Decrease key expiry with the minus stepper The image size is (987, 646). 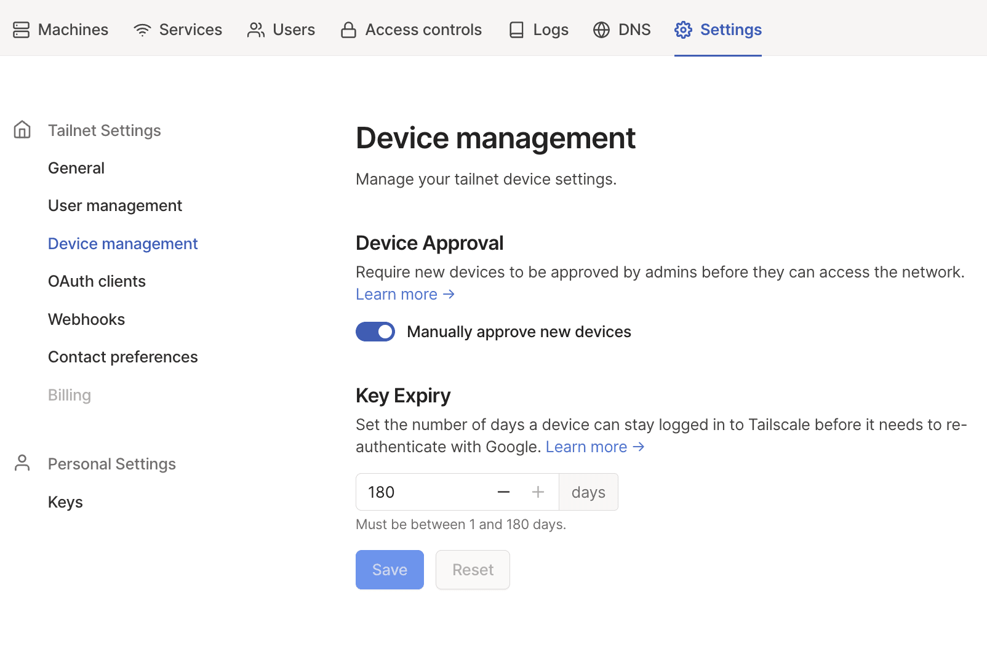point(503,492)
